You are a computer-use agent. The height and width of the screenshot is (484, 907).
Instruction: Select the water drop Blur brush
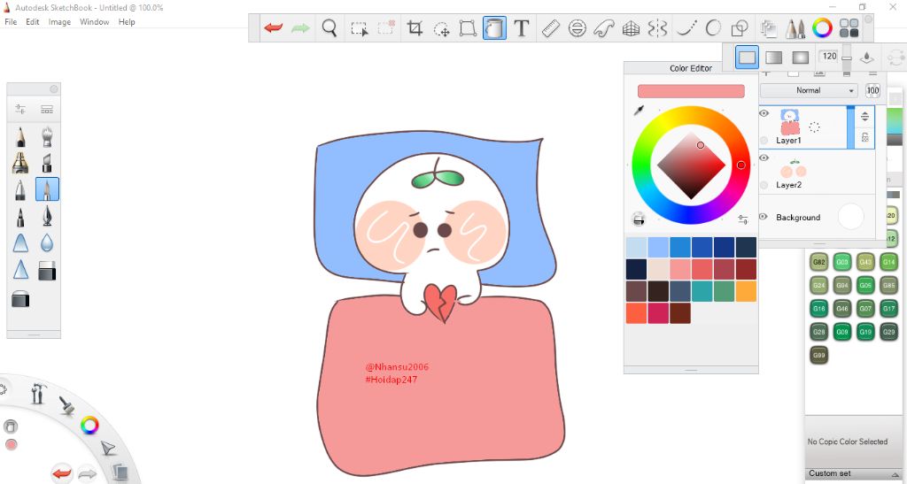pos(47,243)
